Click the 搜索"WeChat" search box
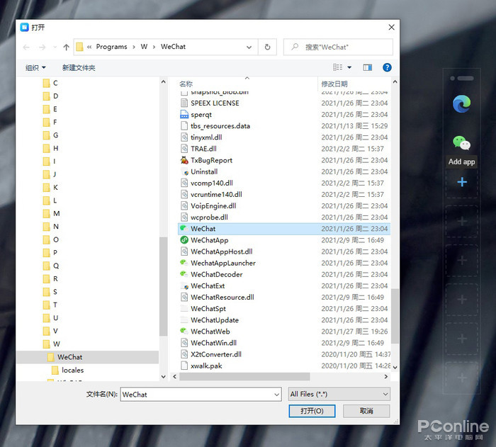 pyautogui.click(x=338, y=47)
